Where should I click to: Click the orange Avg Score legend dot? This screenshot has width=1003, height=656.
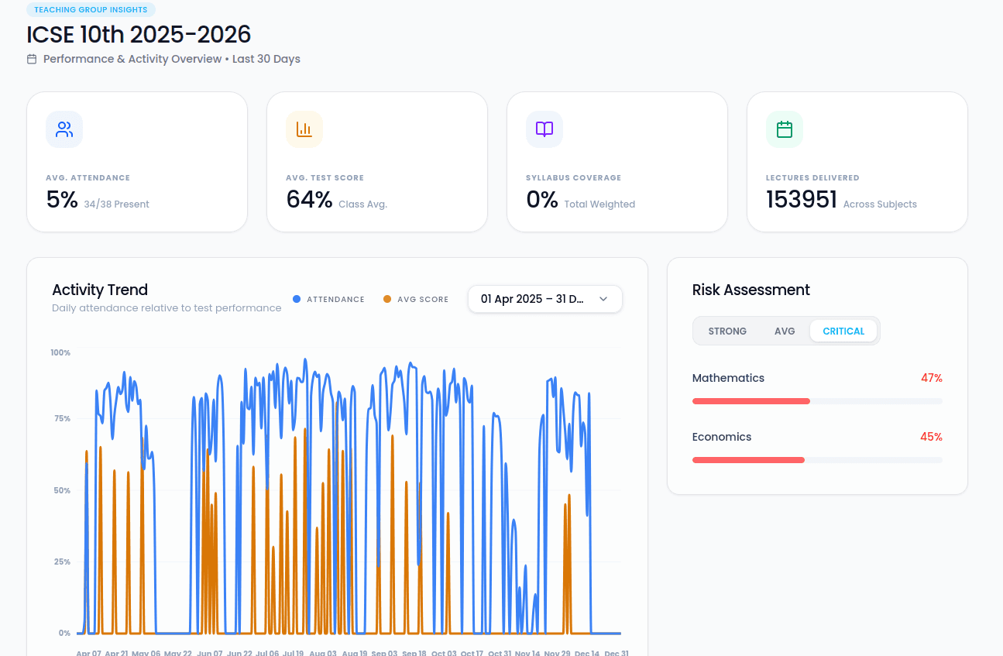(387, 299)
